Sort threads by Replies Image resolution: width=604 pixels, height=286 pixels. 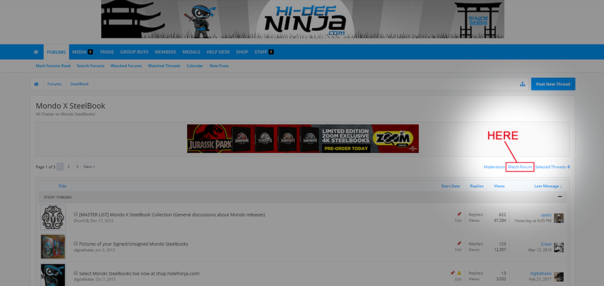point(477,186)
